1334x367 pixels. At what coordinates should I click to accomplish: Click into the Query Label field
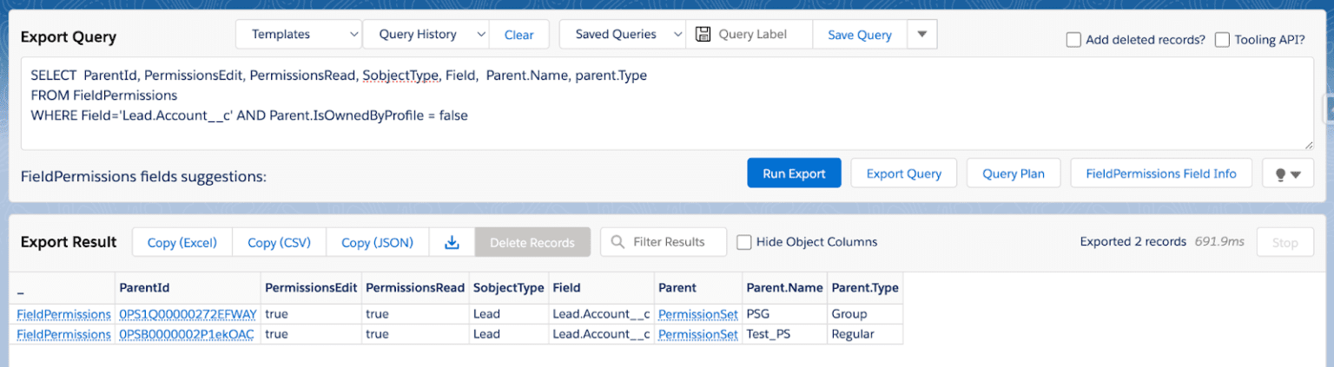click(x=760, y=35)
